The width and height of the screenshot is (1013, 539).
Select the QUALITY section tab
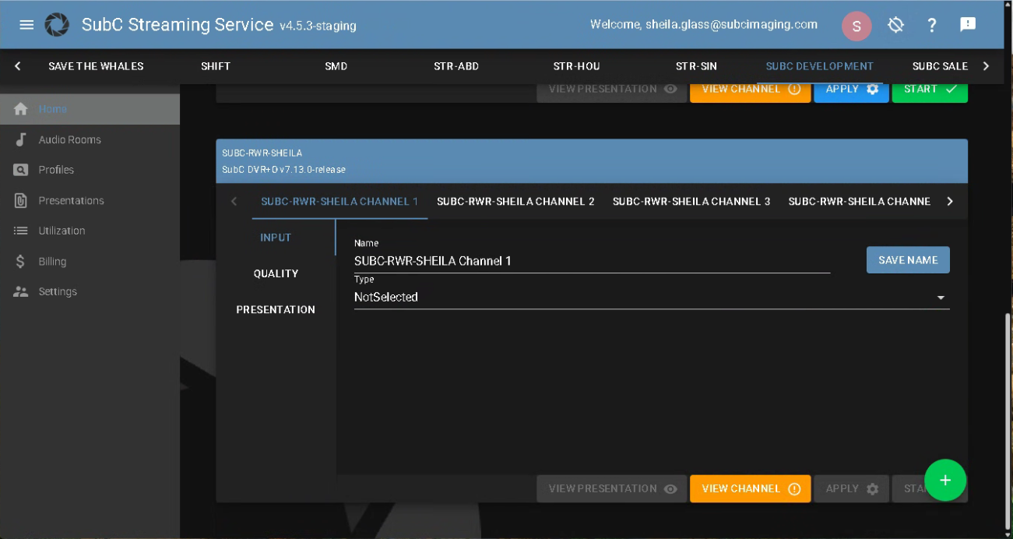[276, 273]
